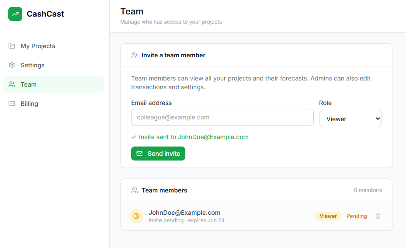Image resolution: width=406 pixels, height=248 pixels.
Task: Select the Team sidebar item
Action: click(x=53, y=84)
